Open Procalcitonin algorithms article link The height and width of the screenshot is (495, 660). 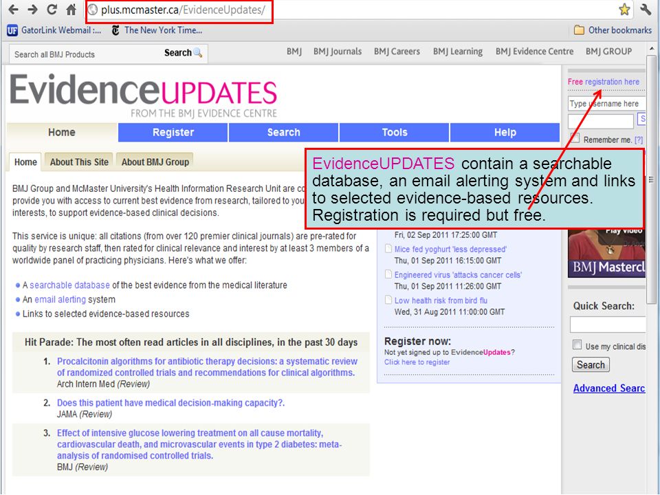pyautogui.click(x=207, y=367)
